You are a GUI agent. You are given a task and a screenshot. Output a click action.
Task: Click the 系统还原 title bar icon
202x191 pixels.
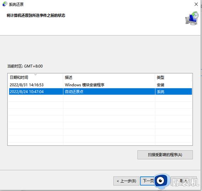(5, 4)
